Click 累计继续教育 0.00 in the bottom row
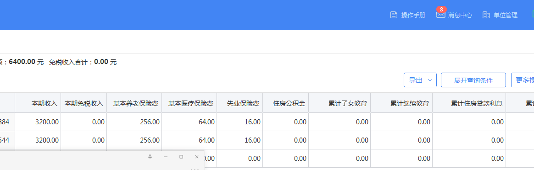The image size is (534, 170). [424, 159]
